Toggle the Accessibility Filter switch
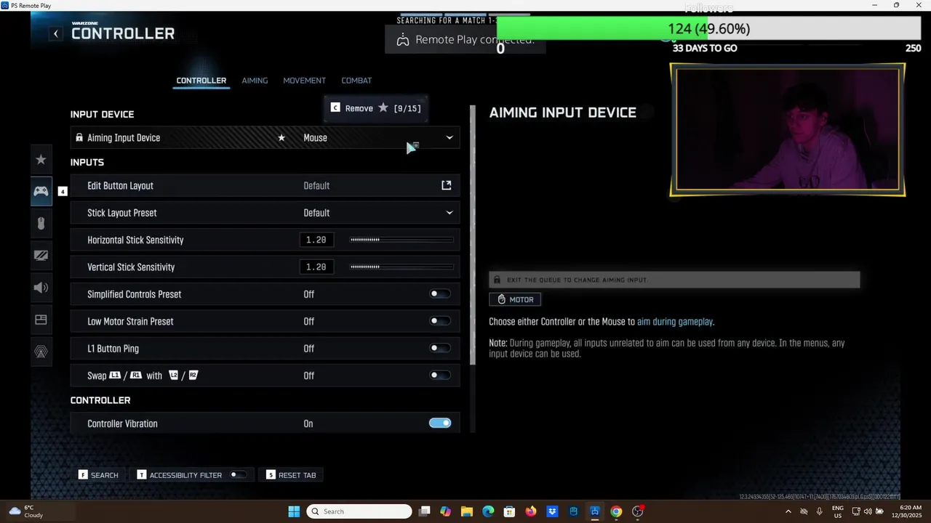This screenshot has width=931, height=523. 238,475
